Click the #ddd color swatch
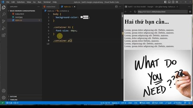Image resolution: width=193 pixels, height=108 pixels. click(81, 17)
